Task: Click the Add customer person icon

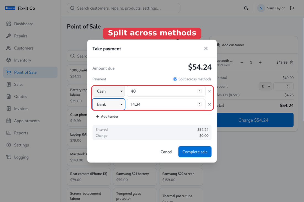Action: 219,45
